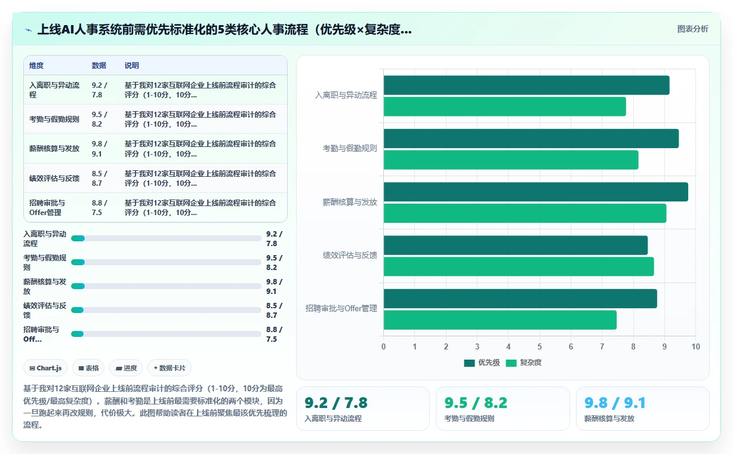Click the 入离职与异动流程 progress bar
This screenshot has height=454, width=733.
pyautogui.click(x=166, y=238)
